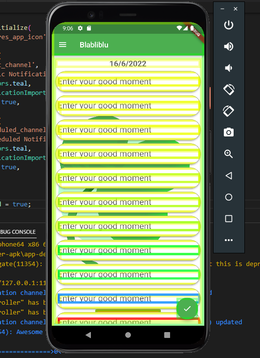Select the ninth good moment input field

(x=128, y=274)
